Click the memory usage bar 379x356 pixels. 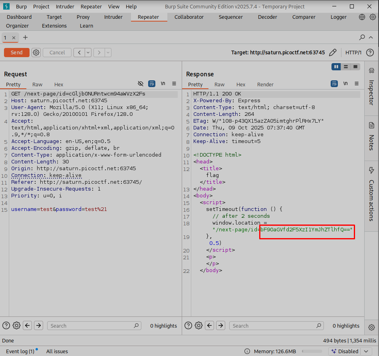pos(312,351)
